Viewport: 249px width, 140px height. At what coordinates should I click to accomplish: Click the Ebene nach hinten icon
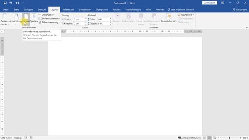point(154,19)
